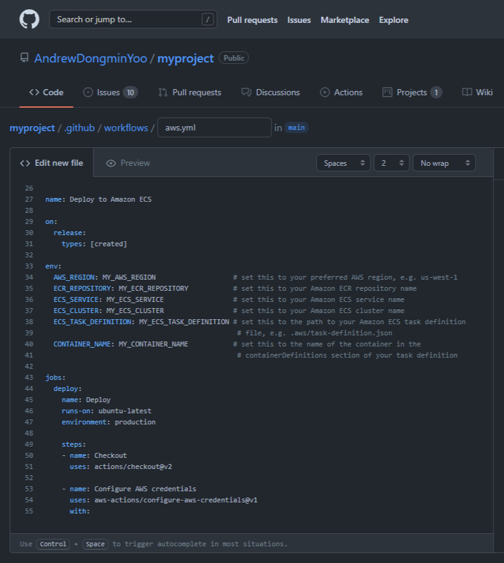Click the main branch label

click(296, 127)
